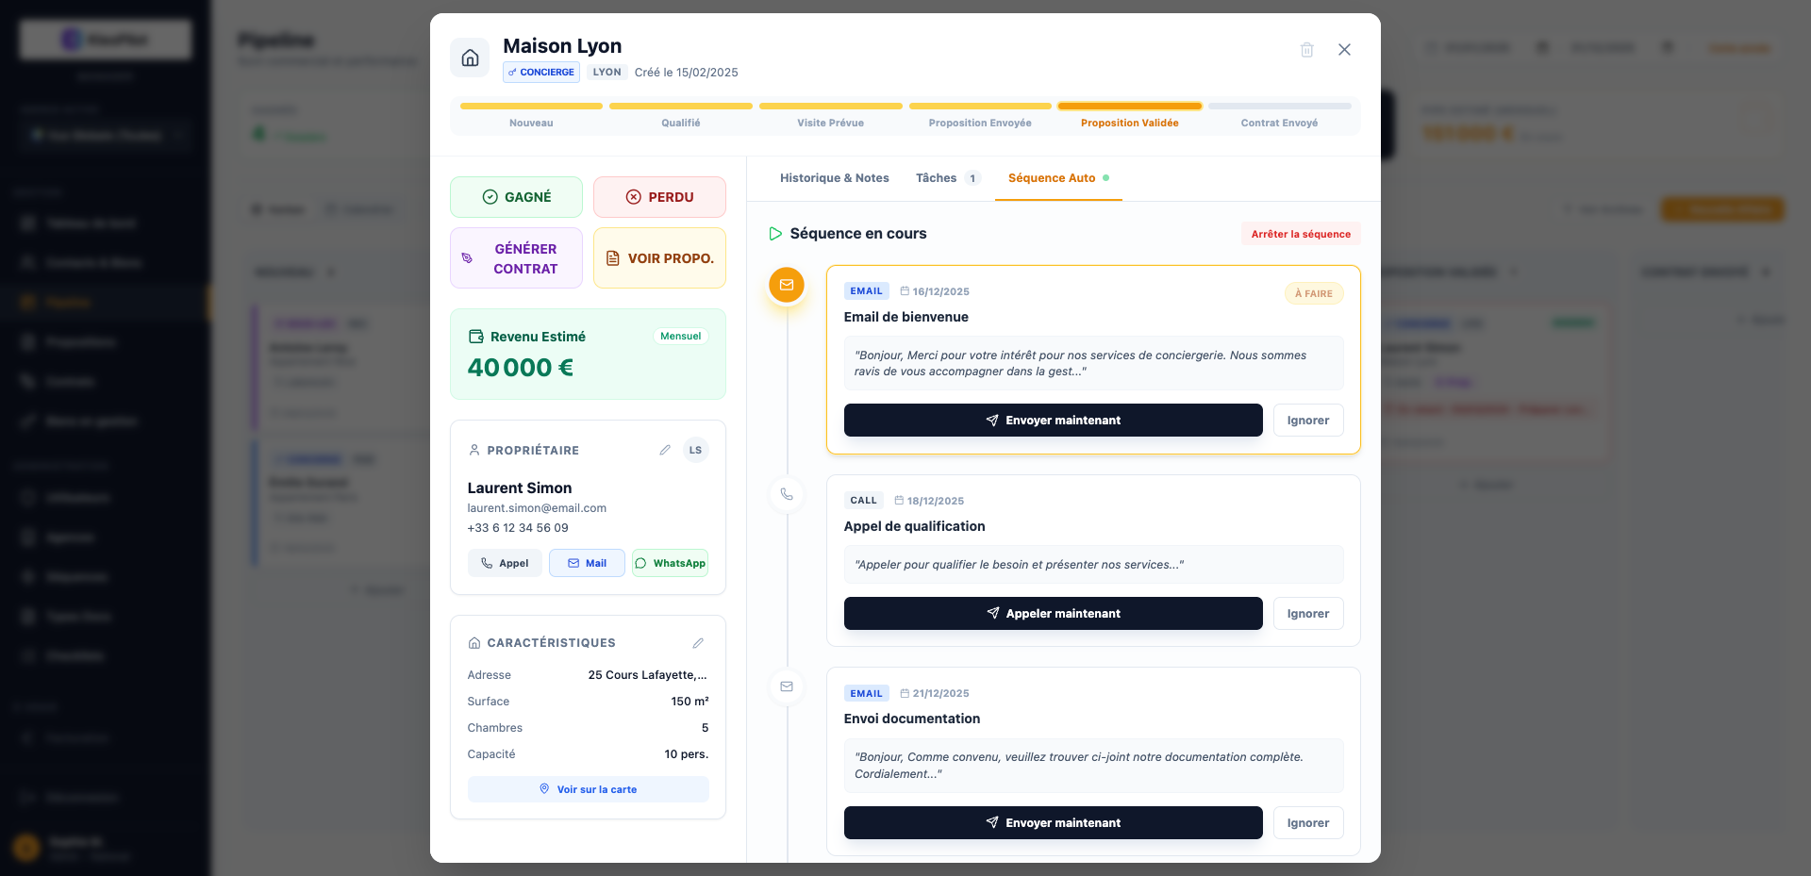Screen dimensions: 1811x876
Task: Ignore the Appel de qualification step
Action: pos(1307,614)
